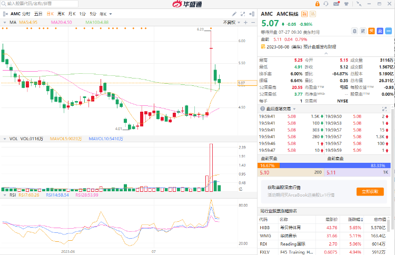Image resolution: width=395 pixels, height=255 pixels.
Task: Click the RSI14:58.54 label
Action: point(57,195)
